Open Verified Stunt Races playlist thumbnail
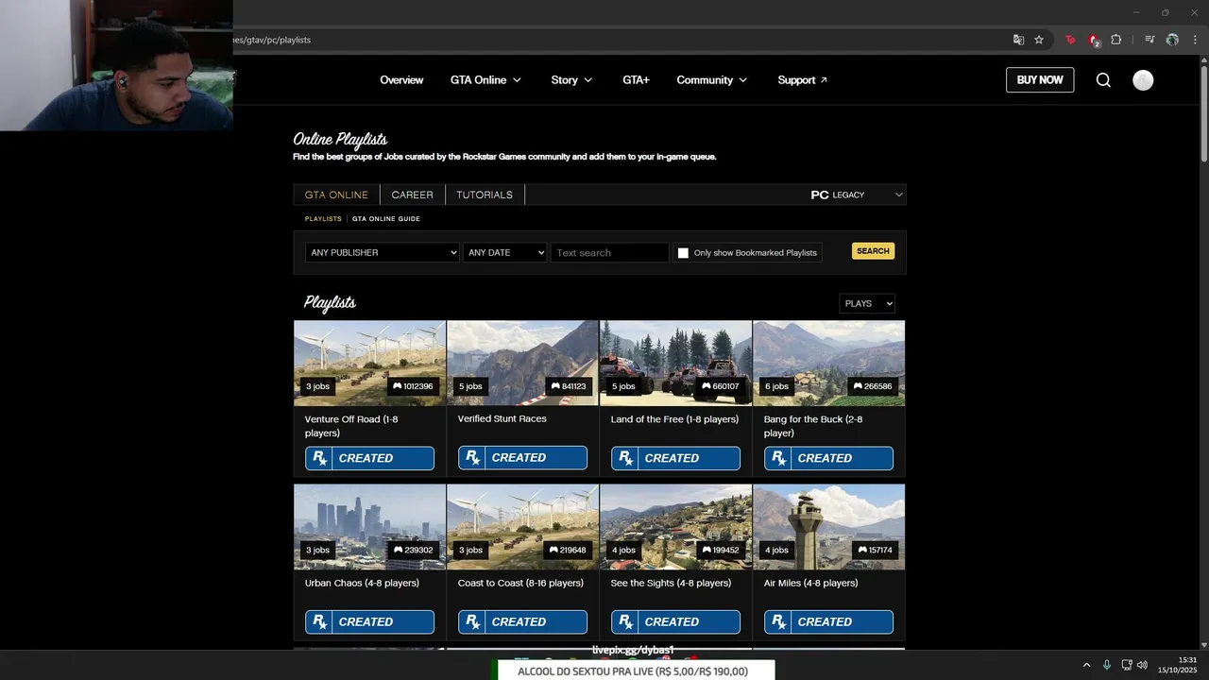Image resolution: width=1209 pixels, height=680 pixels. pos(522,363)
